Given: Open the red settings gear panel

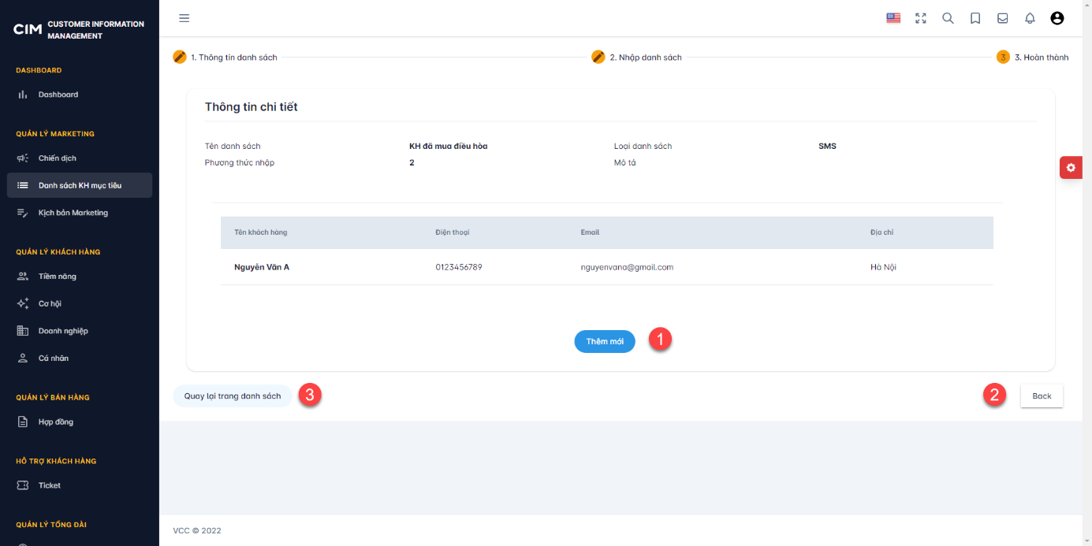Looking at the screenshot, I should pyautogui.click(x=1071, y=167).
